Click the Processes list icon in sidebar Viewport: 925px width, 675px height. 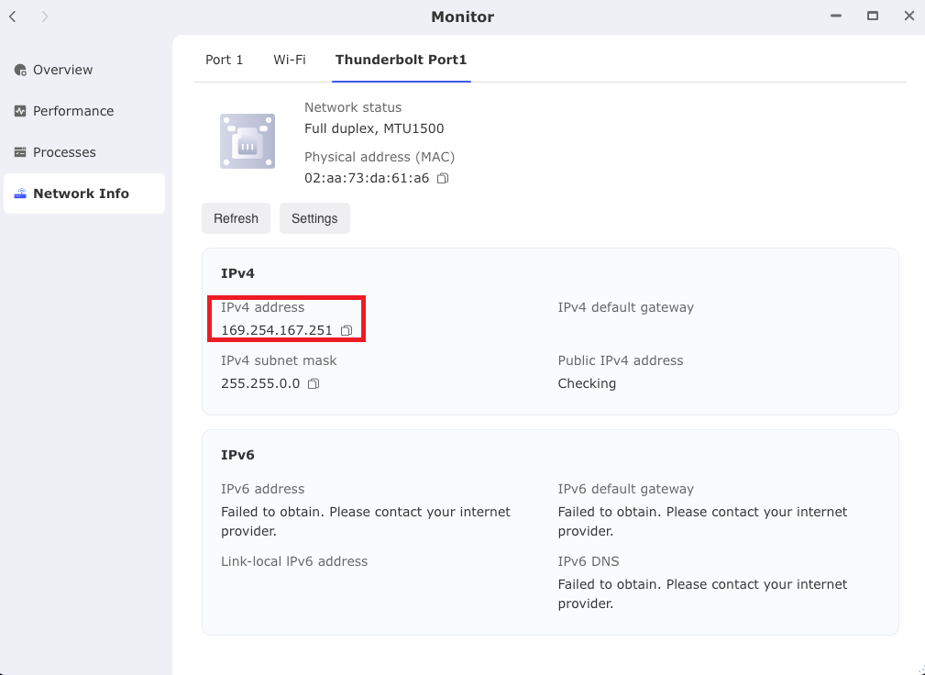point(20,152)
